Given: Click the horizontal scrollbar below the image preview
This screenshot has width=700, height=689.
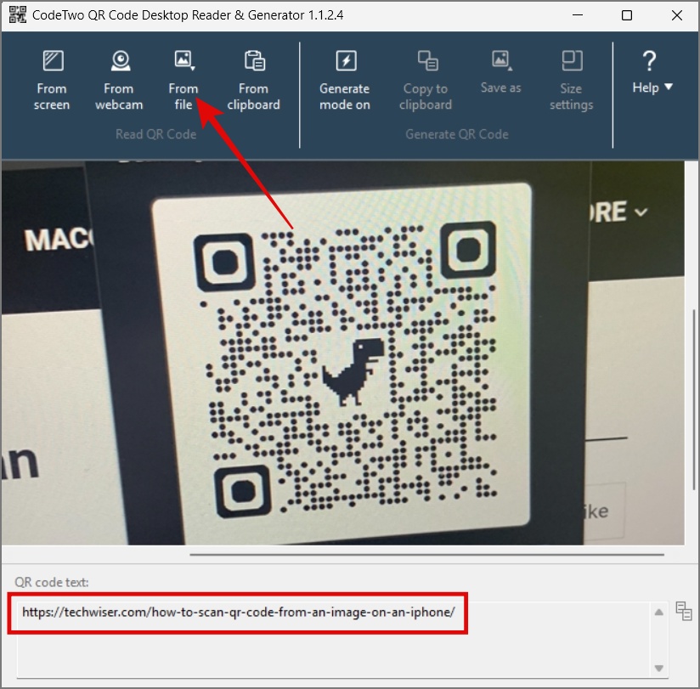Looking at the screenshot, I should coord(426,555).
